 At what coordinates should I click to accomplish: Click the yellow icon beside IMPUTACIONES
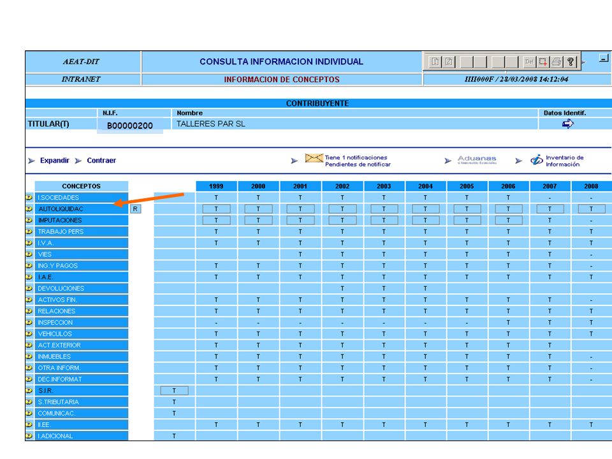pos(29,220)
